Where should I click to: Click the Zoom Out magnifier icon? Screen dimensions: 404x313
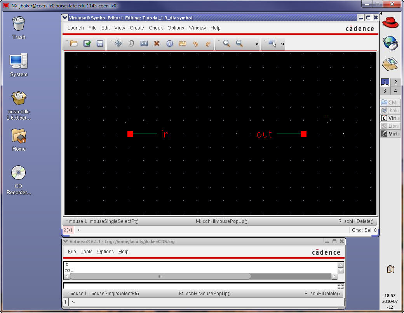point(239,44)
